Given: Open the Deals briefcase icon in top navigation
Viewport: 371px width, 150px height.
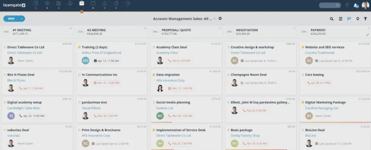Looking at the screenshot, I should [x=82, y=4].
